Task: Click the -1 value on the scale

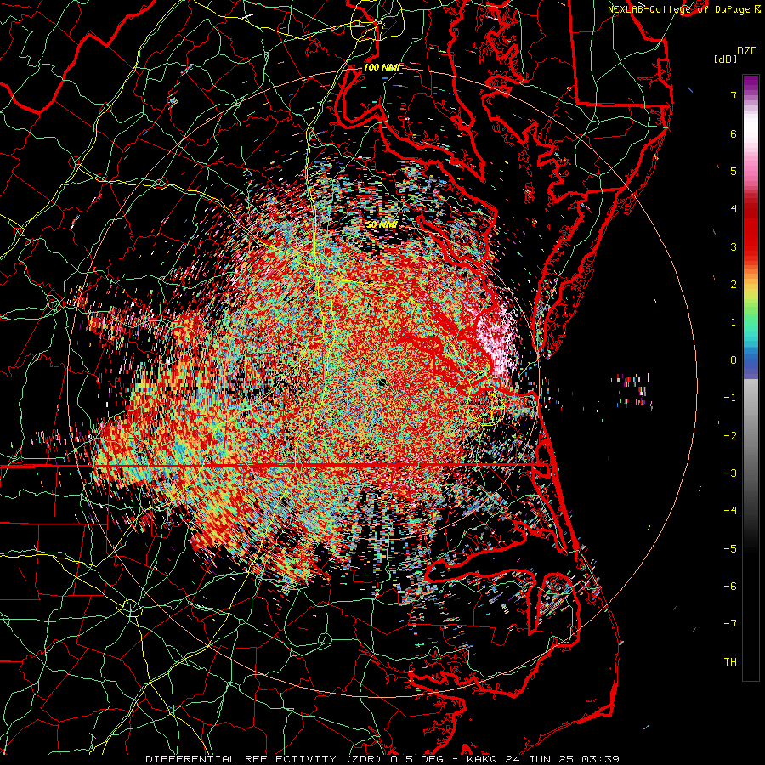Action: pyautogui.click(x=730, y=398)
